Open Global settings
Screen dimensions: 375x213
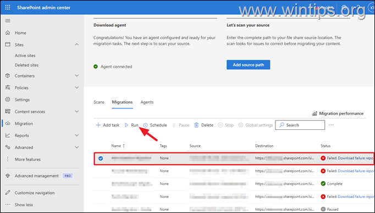pyautogui.click(x=256, y=125)
